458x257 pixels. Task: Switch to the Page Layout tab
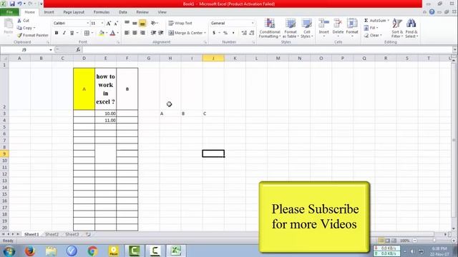coord(74,12)
